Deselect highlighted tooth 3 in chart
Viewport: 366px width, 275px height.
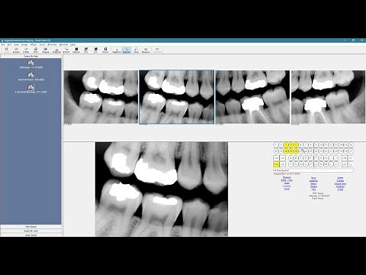286,144
